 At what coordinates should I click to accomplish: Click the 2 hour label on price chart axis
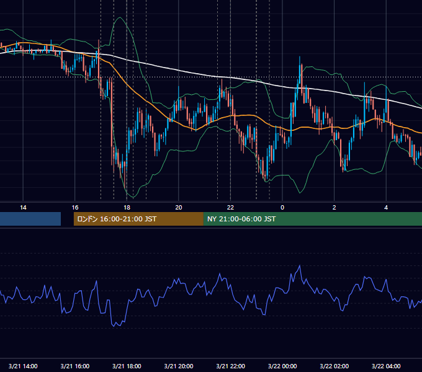pos(334,208)
